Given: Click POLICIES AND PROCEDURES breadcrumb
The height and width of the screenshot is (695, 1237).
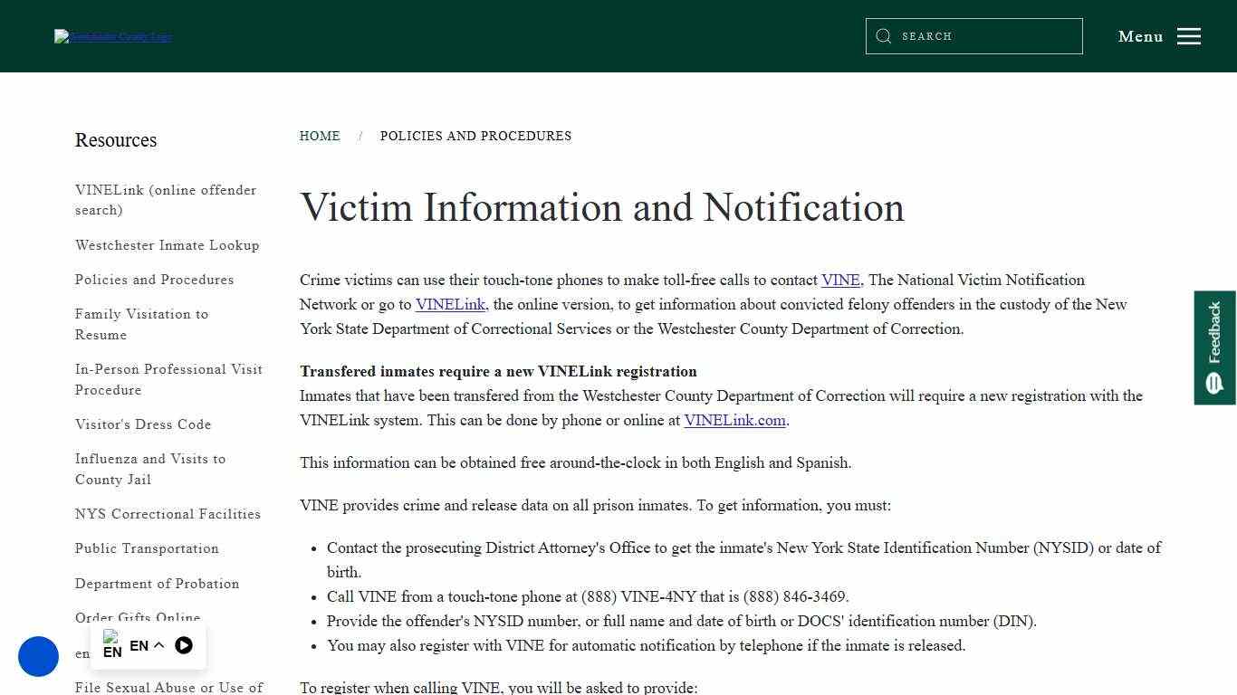Looking at the screenshot, I should (x=475, y=136).
